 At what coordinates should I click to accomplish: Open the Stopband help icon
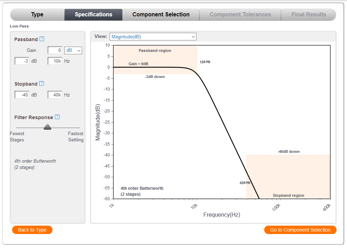pyautogui.click(x=42, y=84)
